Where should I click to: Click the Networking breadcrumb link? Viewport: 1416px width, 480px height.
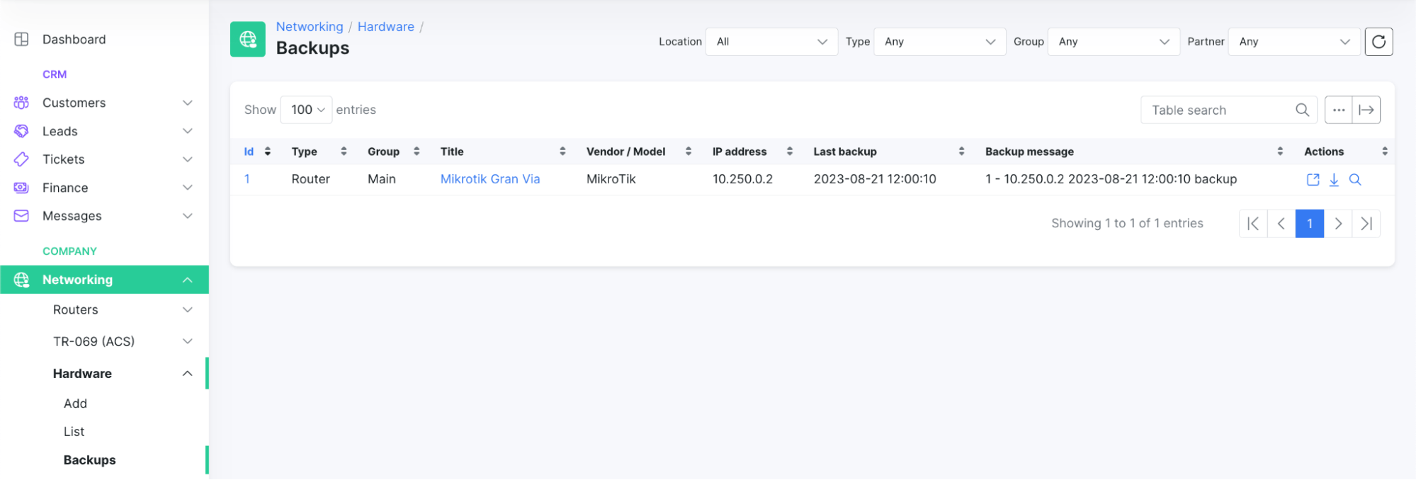point(310,27)
